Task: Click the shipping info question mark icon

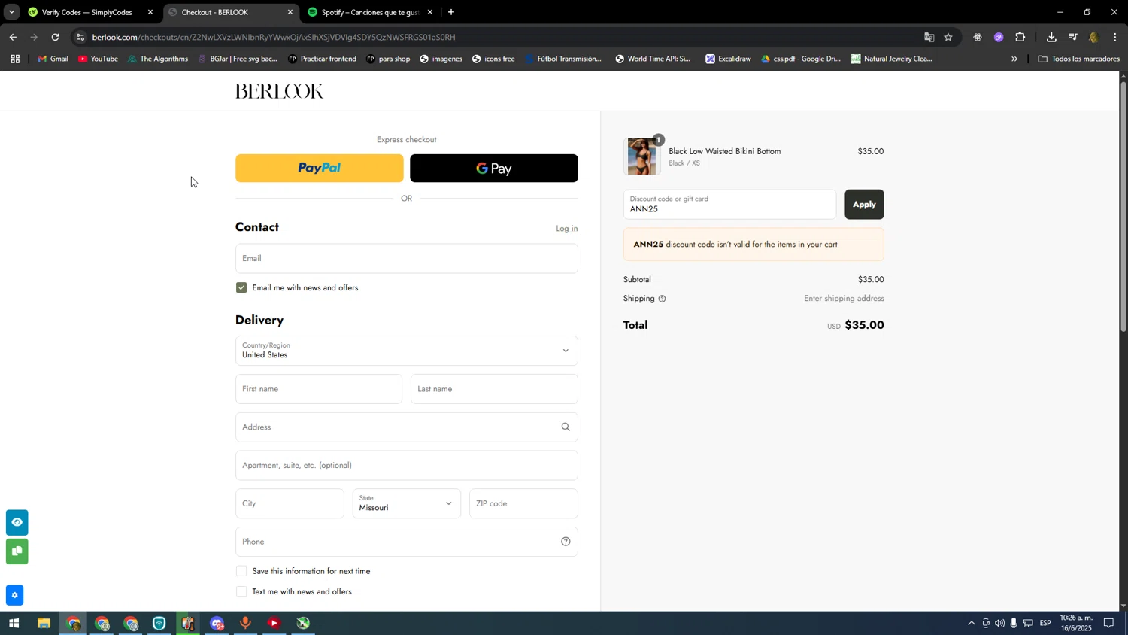Action: click(663, 299)
